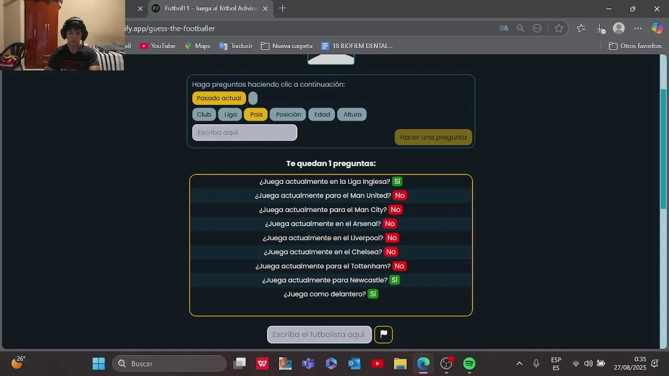669x376 pixels.
Task: Launch WPS Office from taskbar
Action: pos(262,363)
